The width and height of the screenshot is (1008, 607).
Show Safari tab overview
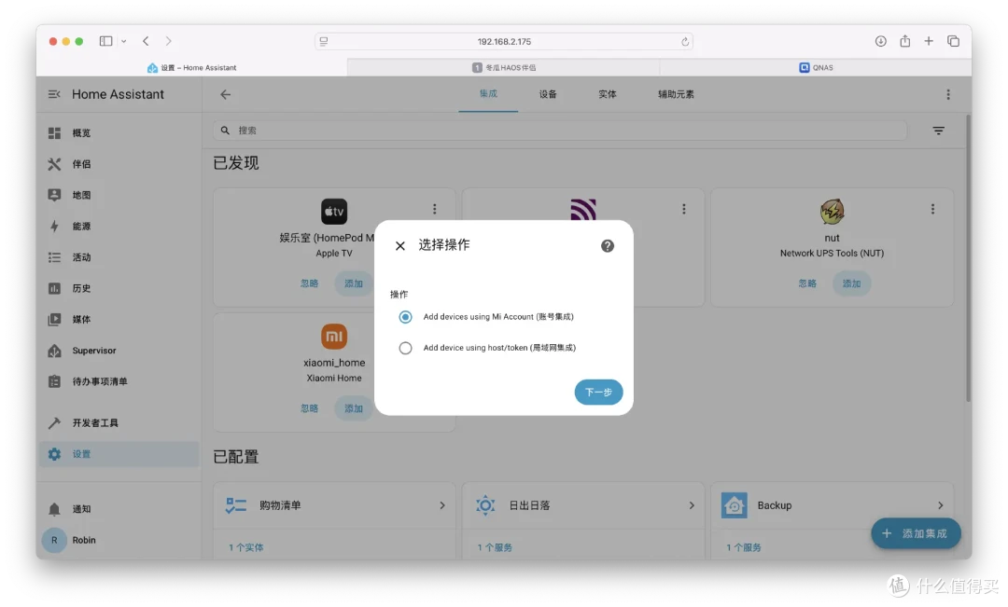click(953, 41)
